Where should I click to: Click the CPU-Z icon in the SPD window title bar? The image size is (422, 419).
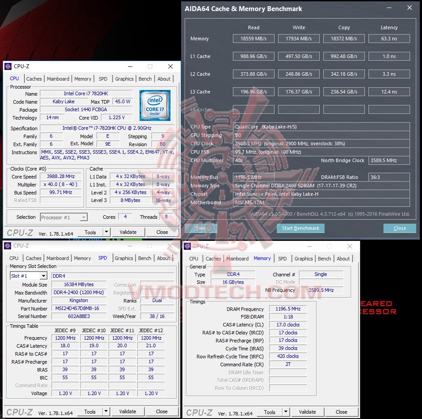coord(8,245)
